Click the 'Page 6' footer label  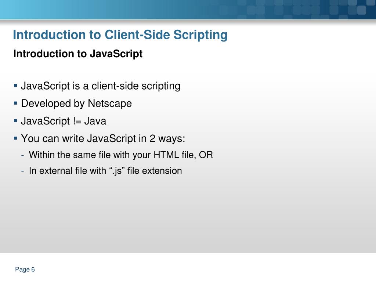click(x=25, y=270)
